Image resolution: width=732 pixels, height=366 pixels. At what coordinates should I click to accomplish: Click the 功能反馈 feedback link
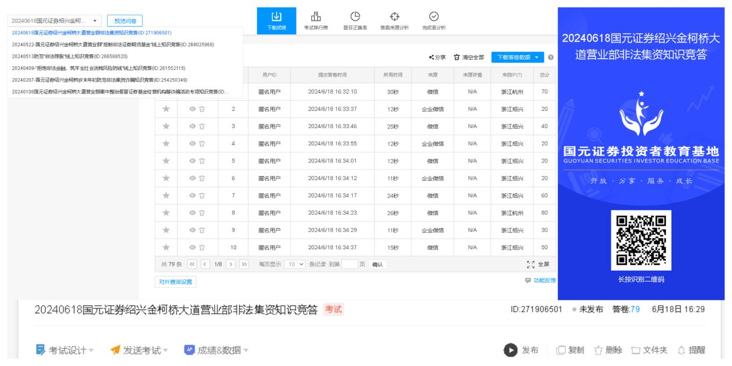[541, 280]
